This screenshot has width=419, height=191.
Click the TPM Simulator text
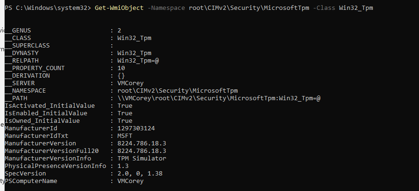tap(142, 159)
